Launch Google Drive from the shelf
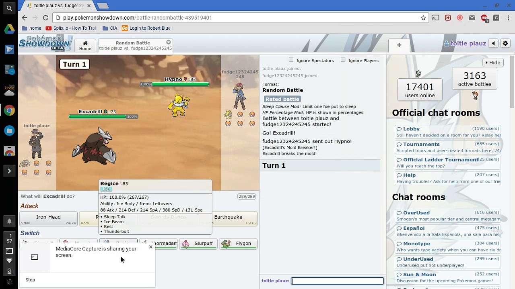Viewport: 515px width, 289px height. (x=9, y=29)
